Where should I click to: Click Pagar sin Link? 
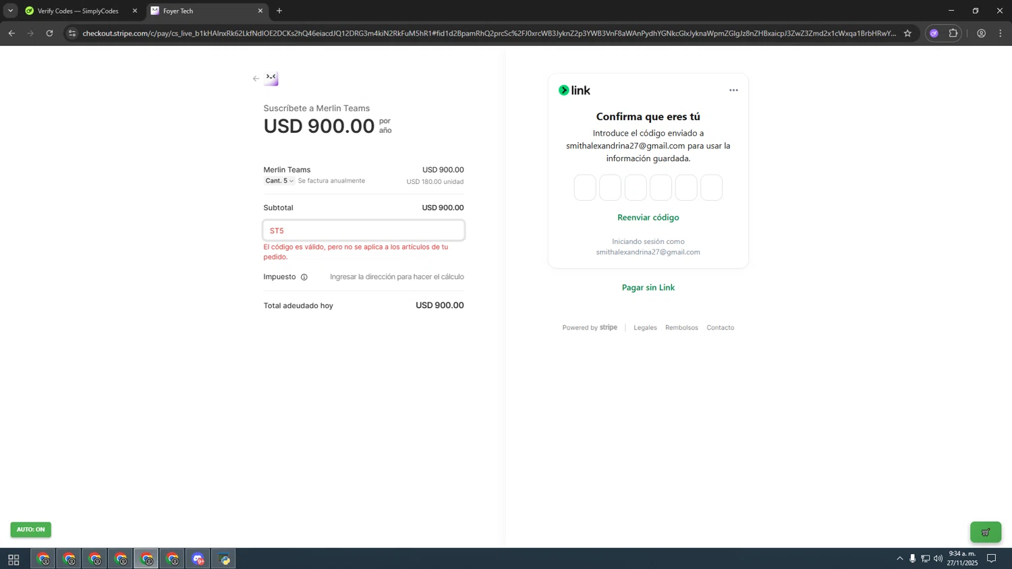click(648, 288)
